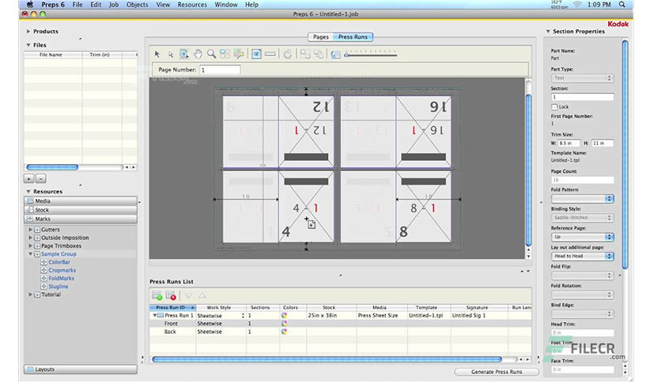
Task: Choose the magnifier zoom tool
Action: pos(211,54)
